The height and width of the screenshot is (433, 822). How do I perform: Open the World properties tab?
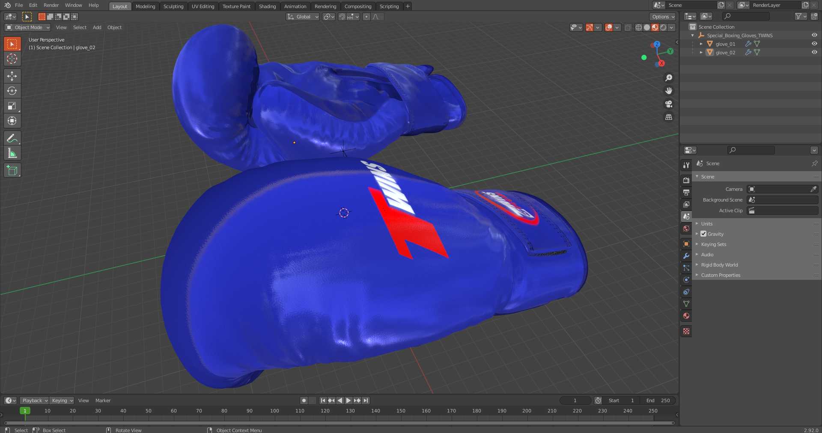click(x=686, y=228)
